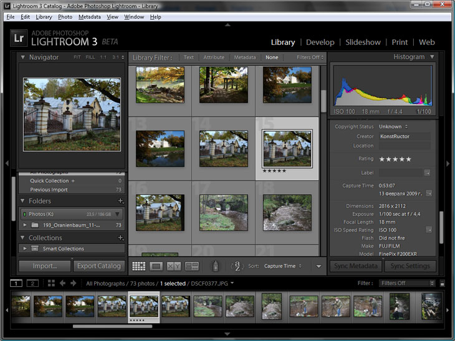Collapse the left panel group arrow
This screenshot has height=341, width=455.
pos(7,163)
